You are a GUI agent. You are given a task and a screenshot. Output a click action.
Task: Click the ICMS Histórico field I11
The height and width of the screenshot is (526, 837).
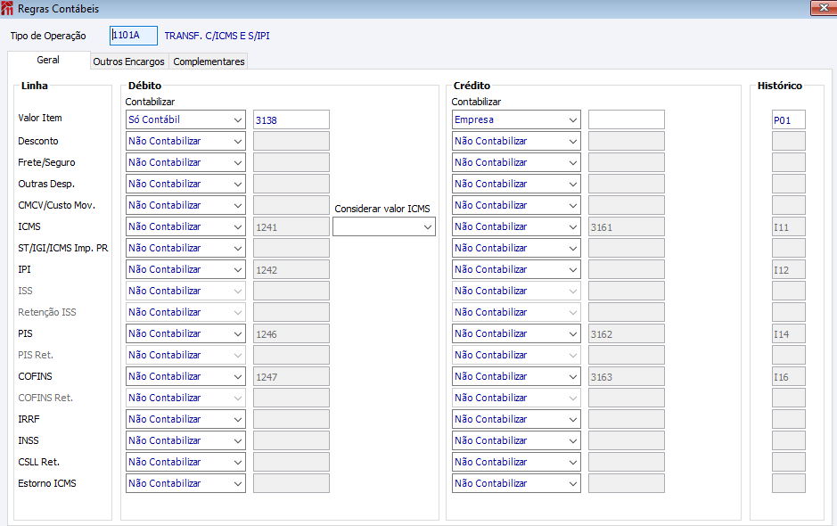[x=789, y=226]
